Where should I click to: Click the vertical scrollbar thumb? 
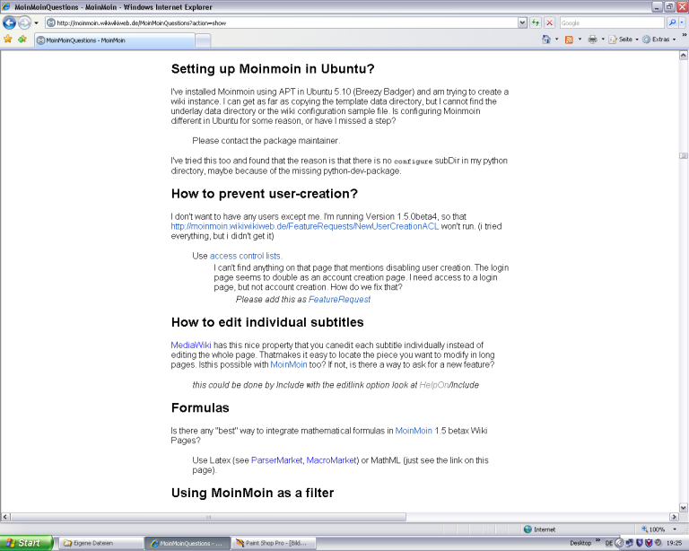pyautogui.click(x=684, y=155)
